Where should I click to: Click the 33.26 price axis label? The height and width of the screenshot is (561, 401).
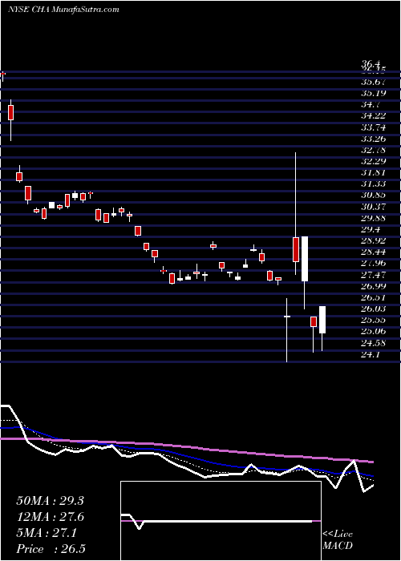coord(374,139)
